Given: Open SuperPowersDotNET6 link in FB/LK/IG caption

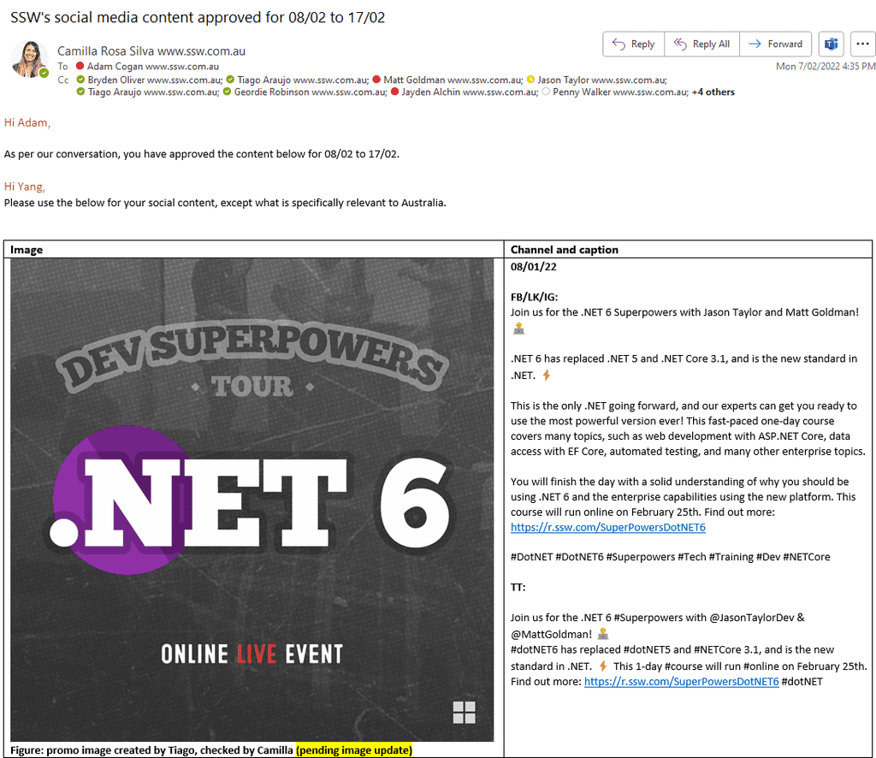Looking at the screenshot, I should pyautogui.click(x=607, y=528).
